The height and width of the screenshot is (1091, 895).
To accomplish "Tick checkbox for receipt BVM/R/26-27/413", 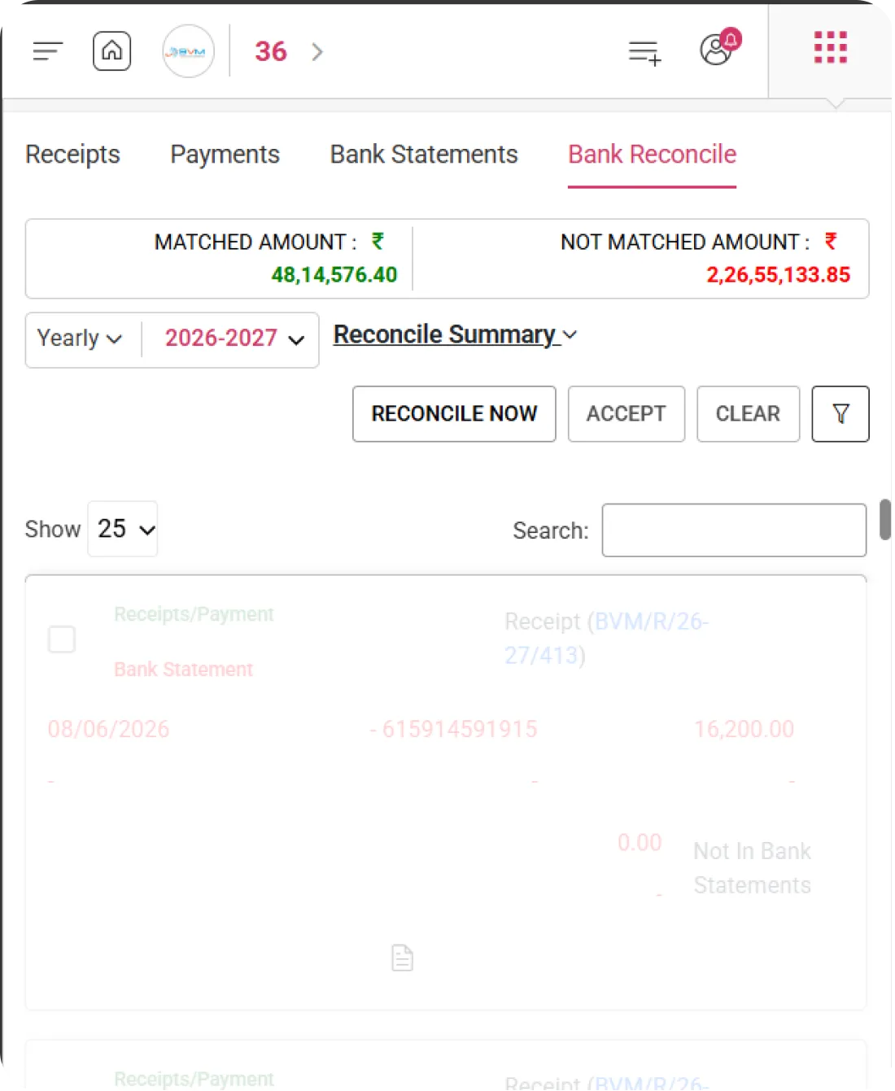I will coord(62,639).
